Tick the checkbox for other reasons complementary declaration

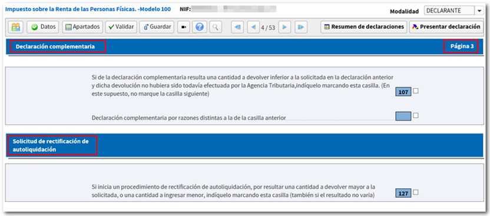click(x=416, y=115)
